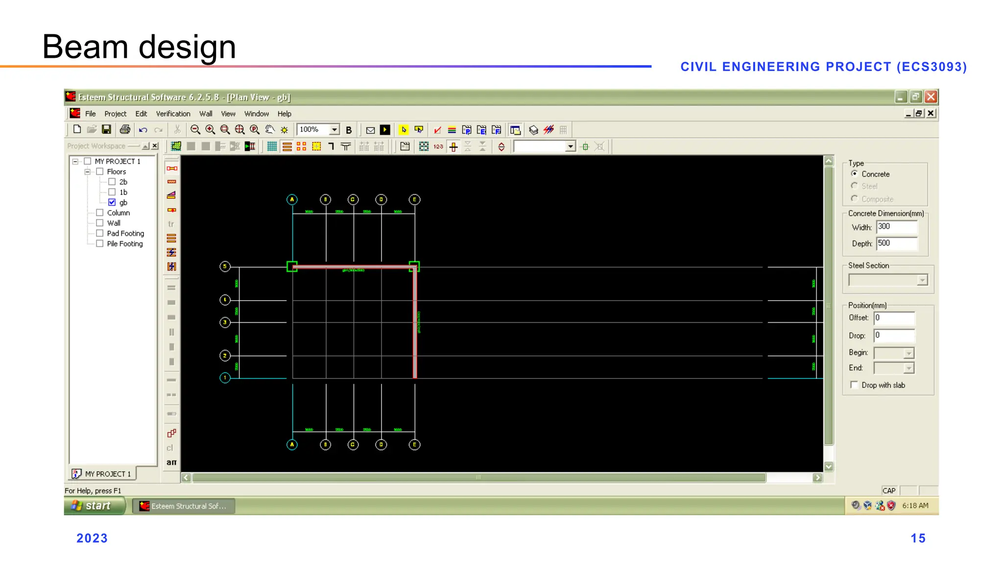Click the Depth input field
This screenshot has height=564, width=1003.
coord(896,243)
